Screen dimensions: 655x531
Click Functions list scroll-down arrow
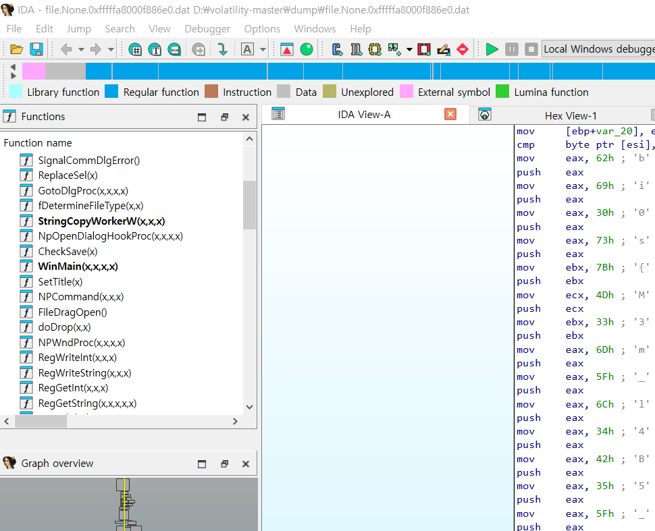tap(249, 407)
